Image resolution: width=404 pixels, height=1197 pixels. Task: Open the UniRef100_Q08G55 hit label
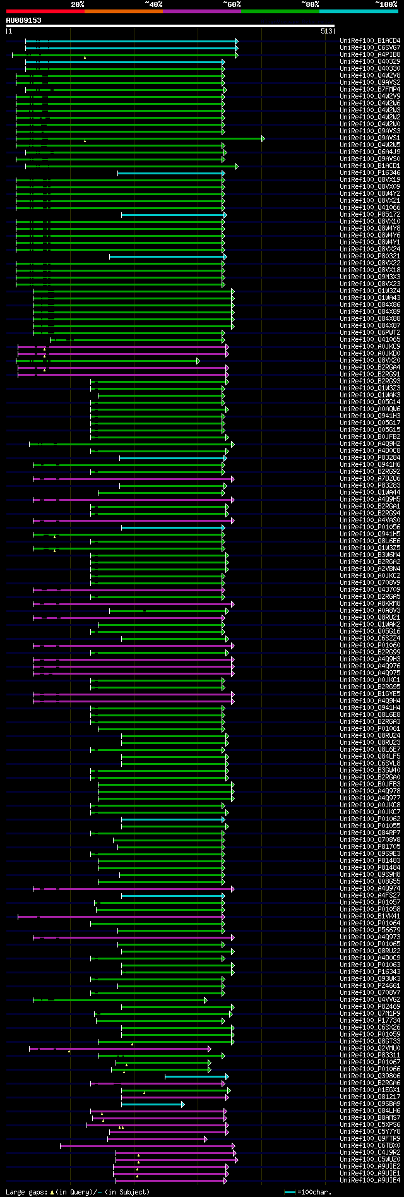pos(370,882)
